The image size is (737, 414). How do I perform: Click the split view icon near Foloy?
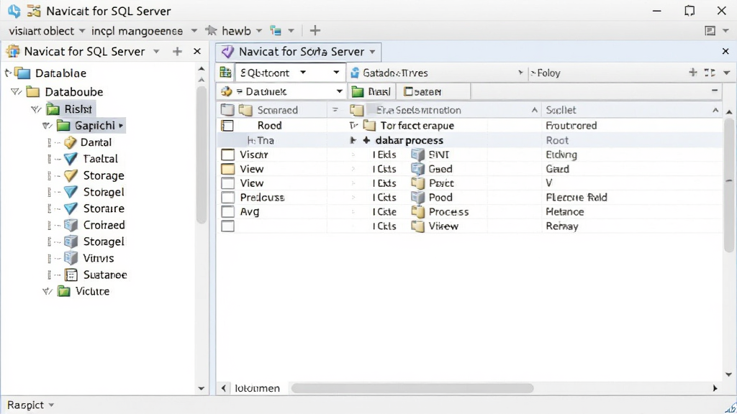coord(710,73)
